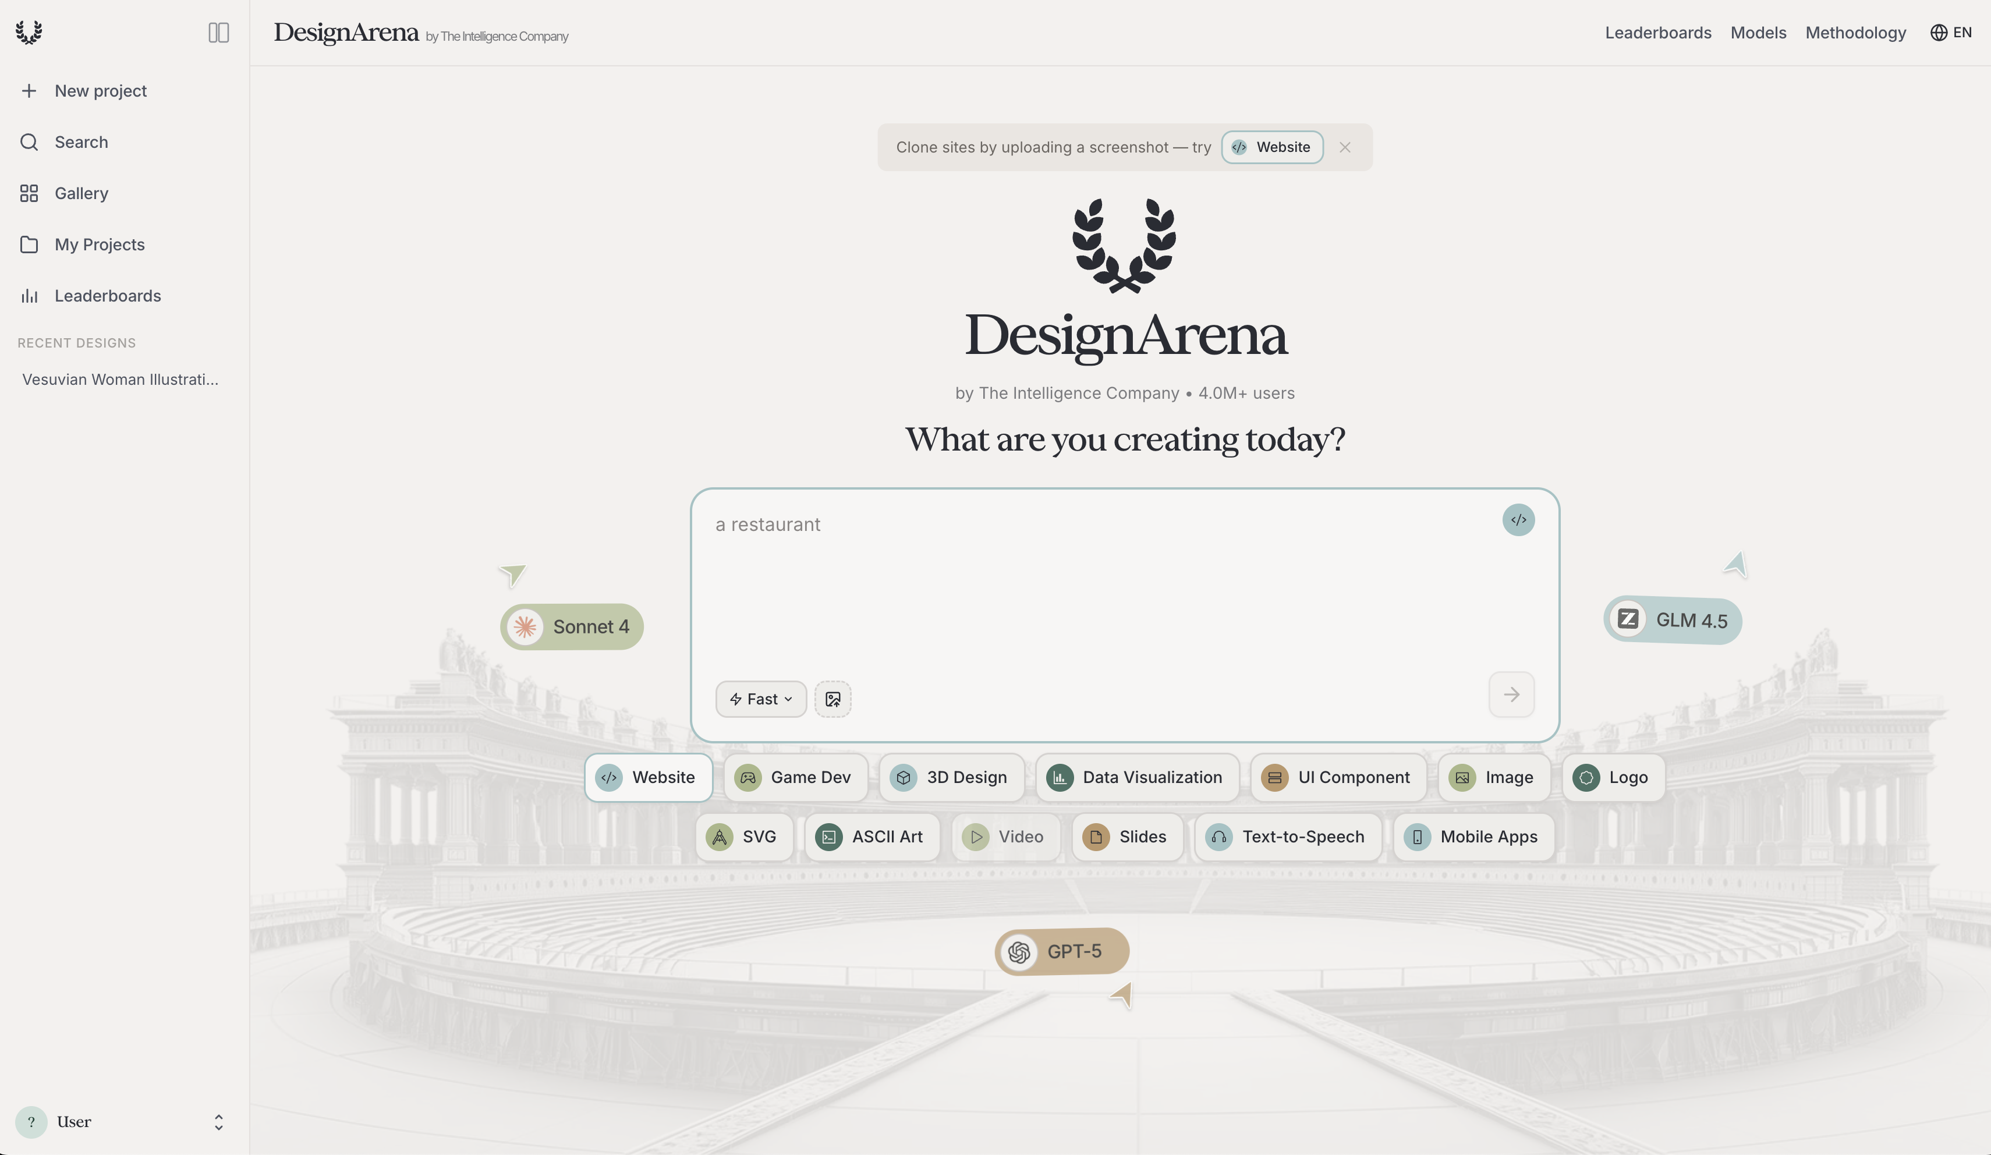Click the DesignArena header logo text
The image size is (1991, 1155).
click(x=346, y=33)
